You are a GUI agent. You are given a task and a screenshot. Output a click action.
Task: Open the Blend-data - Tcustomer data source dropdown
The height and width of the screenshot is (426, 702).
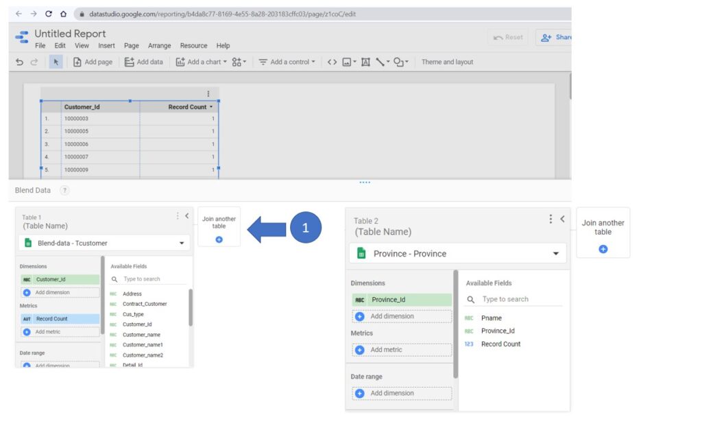click(x=104, y=243)
